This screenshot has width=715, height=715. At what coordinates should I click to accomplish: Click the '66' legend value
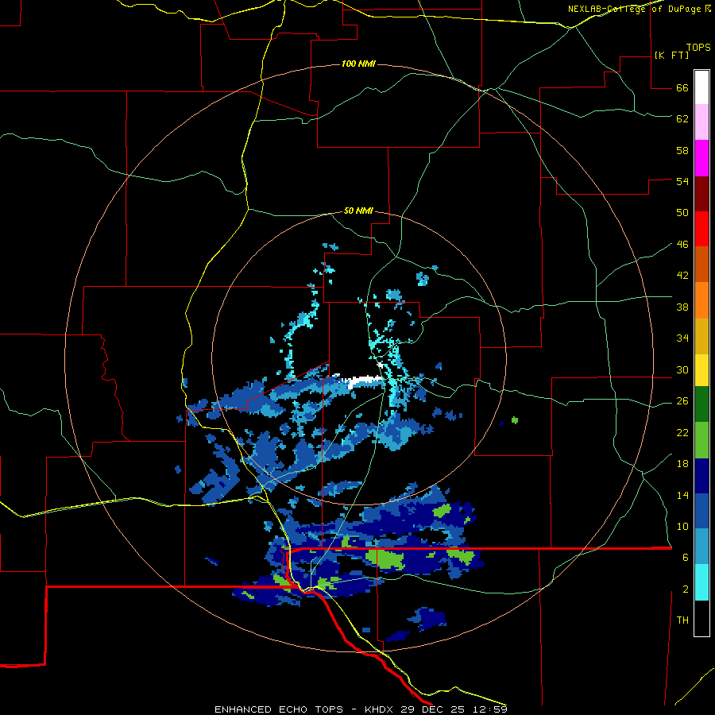coord(682,87)
